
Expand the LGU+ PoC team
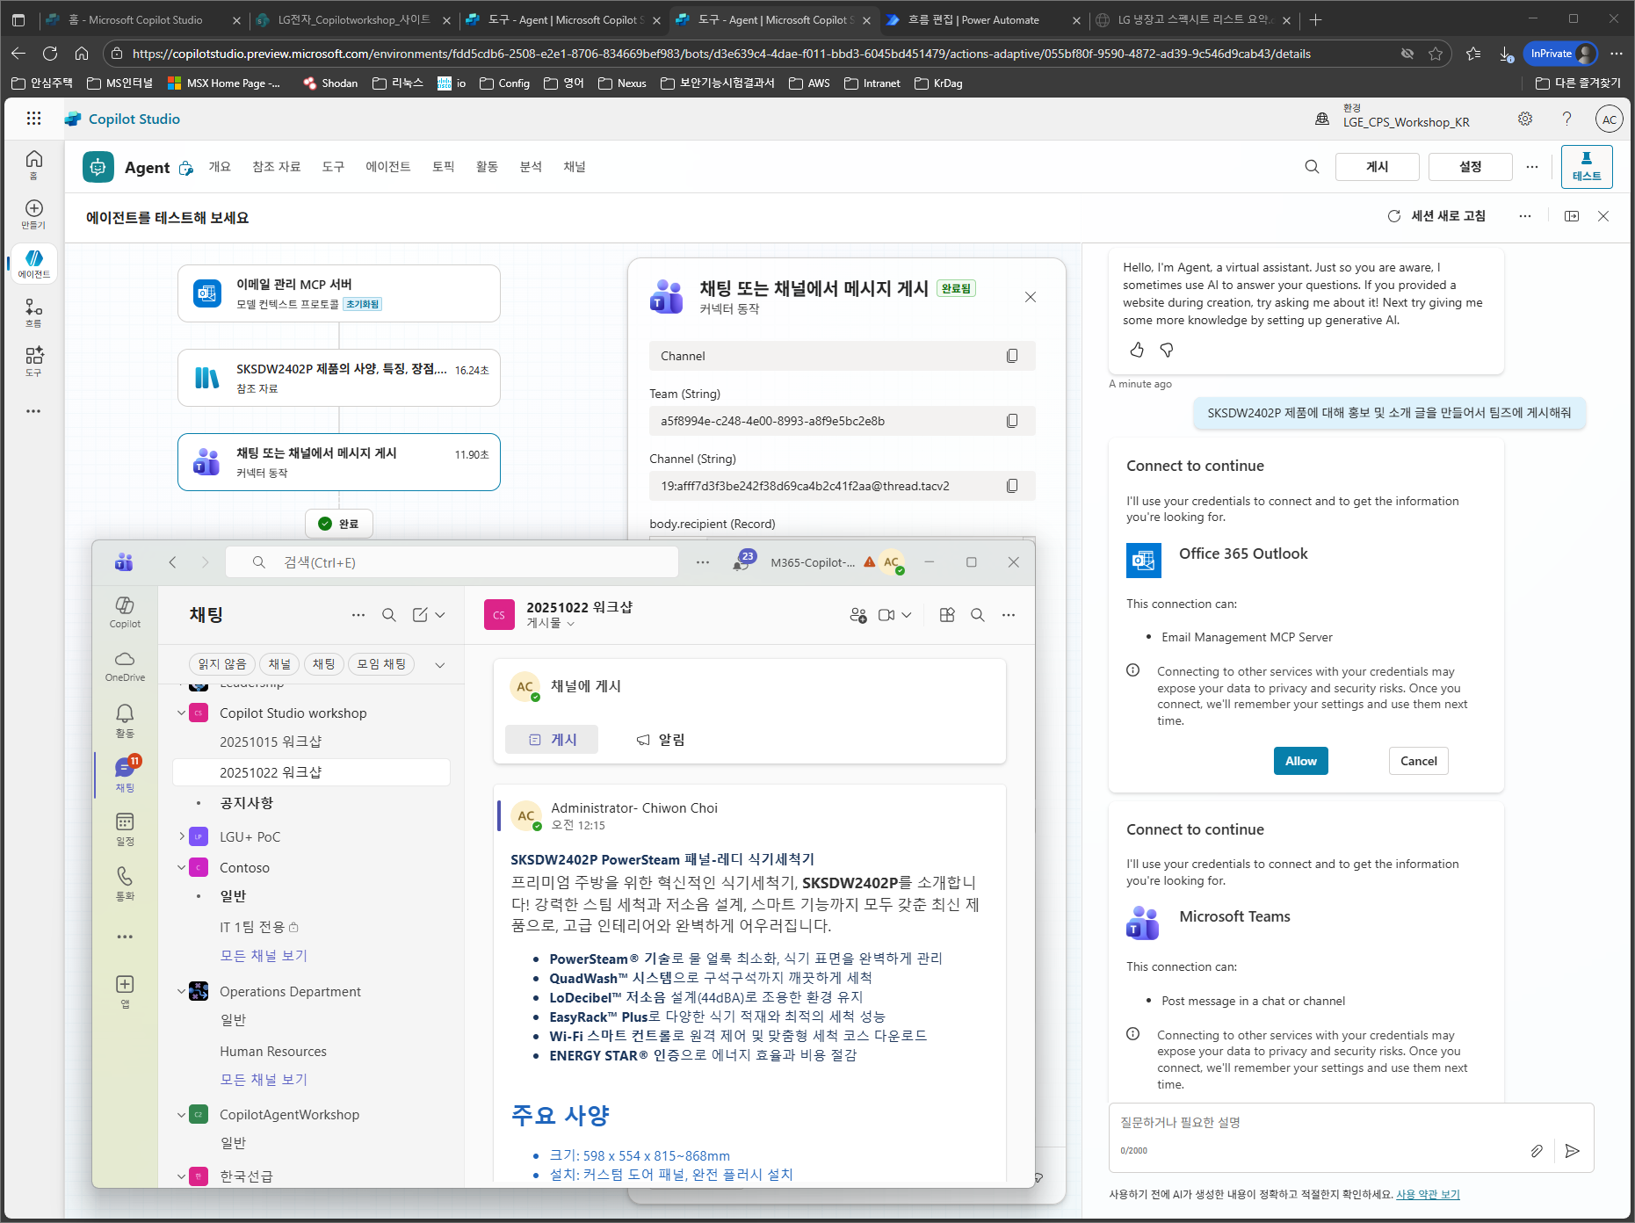click(181, 836)
